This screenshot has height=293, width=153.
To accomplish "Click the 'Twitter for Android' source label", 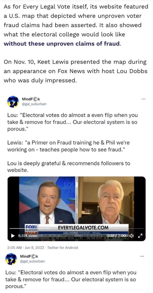I will tap(62, 248).
